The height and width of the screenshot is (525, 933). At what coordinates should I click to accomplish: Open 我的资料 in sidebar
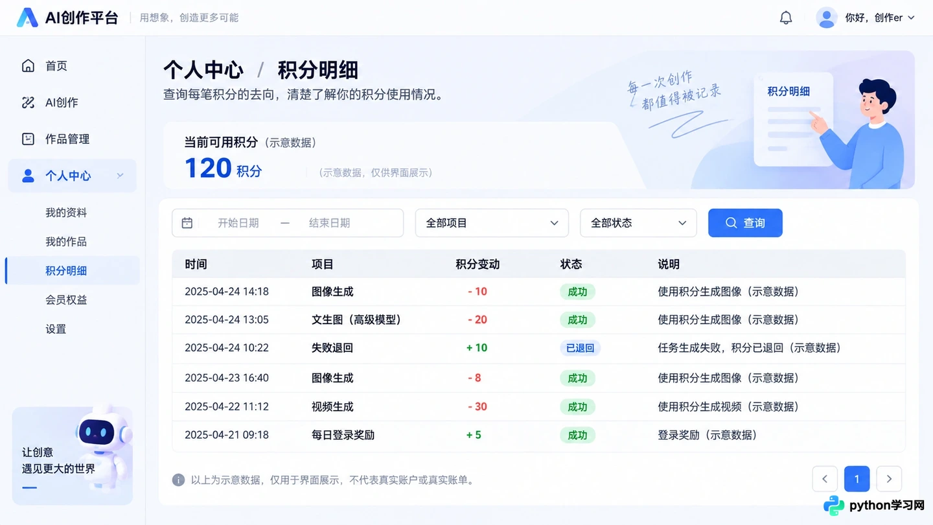(x=66, y=213)
